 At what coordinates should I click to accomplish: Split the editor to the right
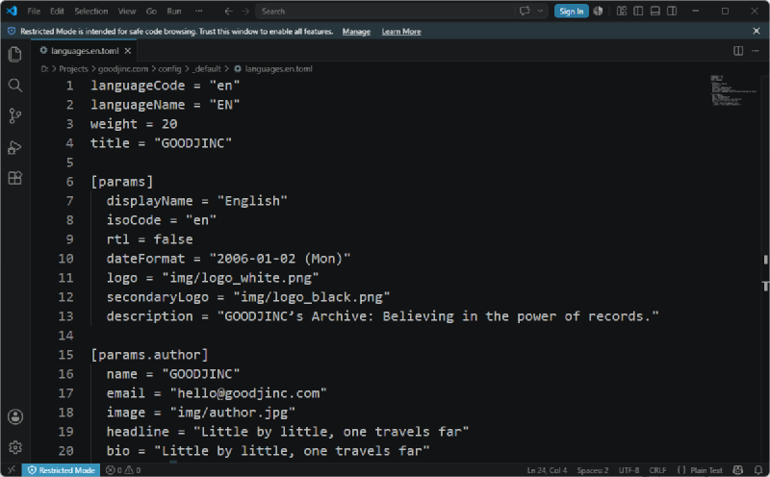(738, 51)
